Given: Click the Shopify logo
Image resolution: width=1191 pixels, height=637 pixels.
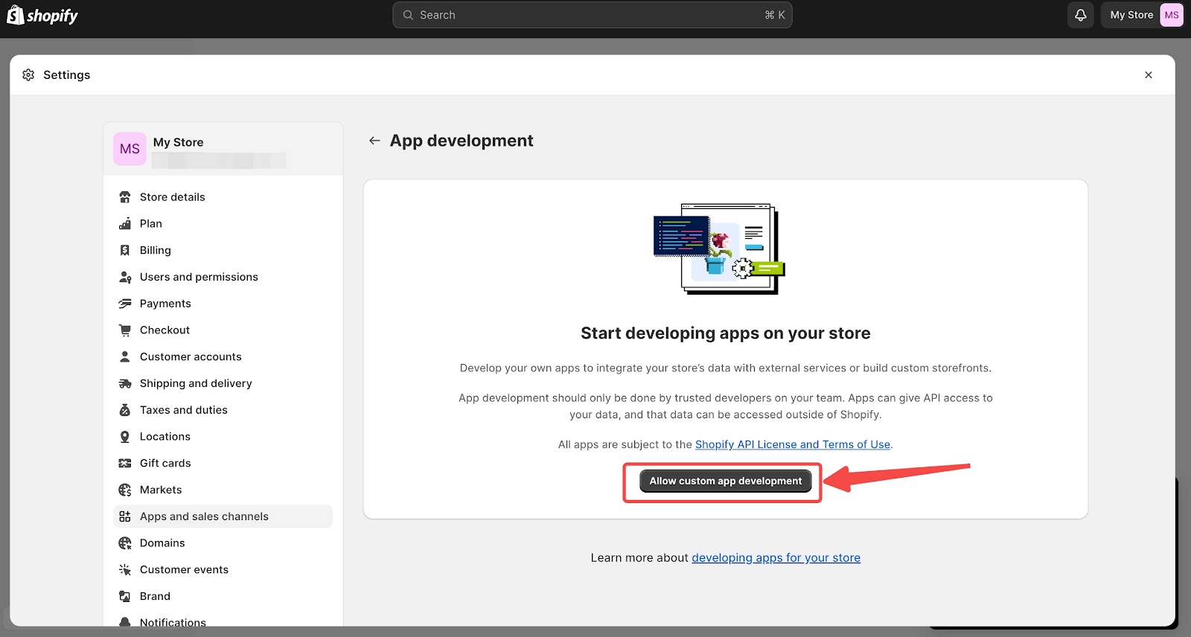Looking at the screenshot, I should click(x=42, y=16).
